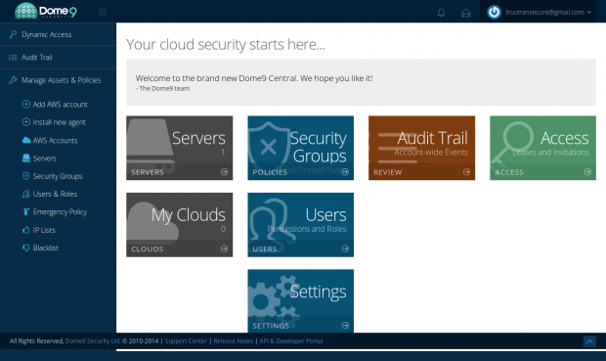This screenshot has height=361, width=606.
Task: Open Blacklist in sidebar
Action: tap(46, 248)
